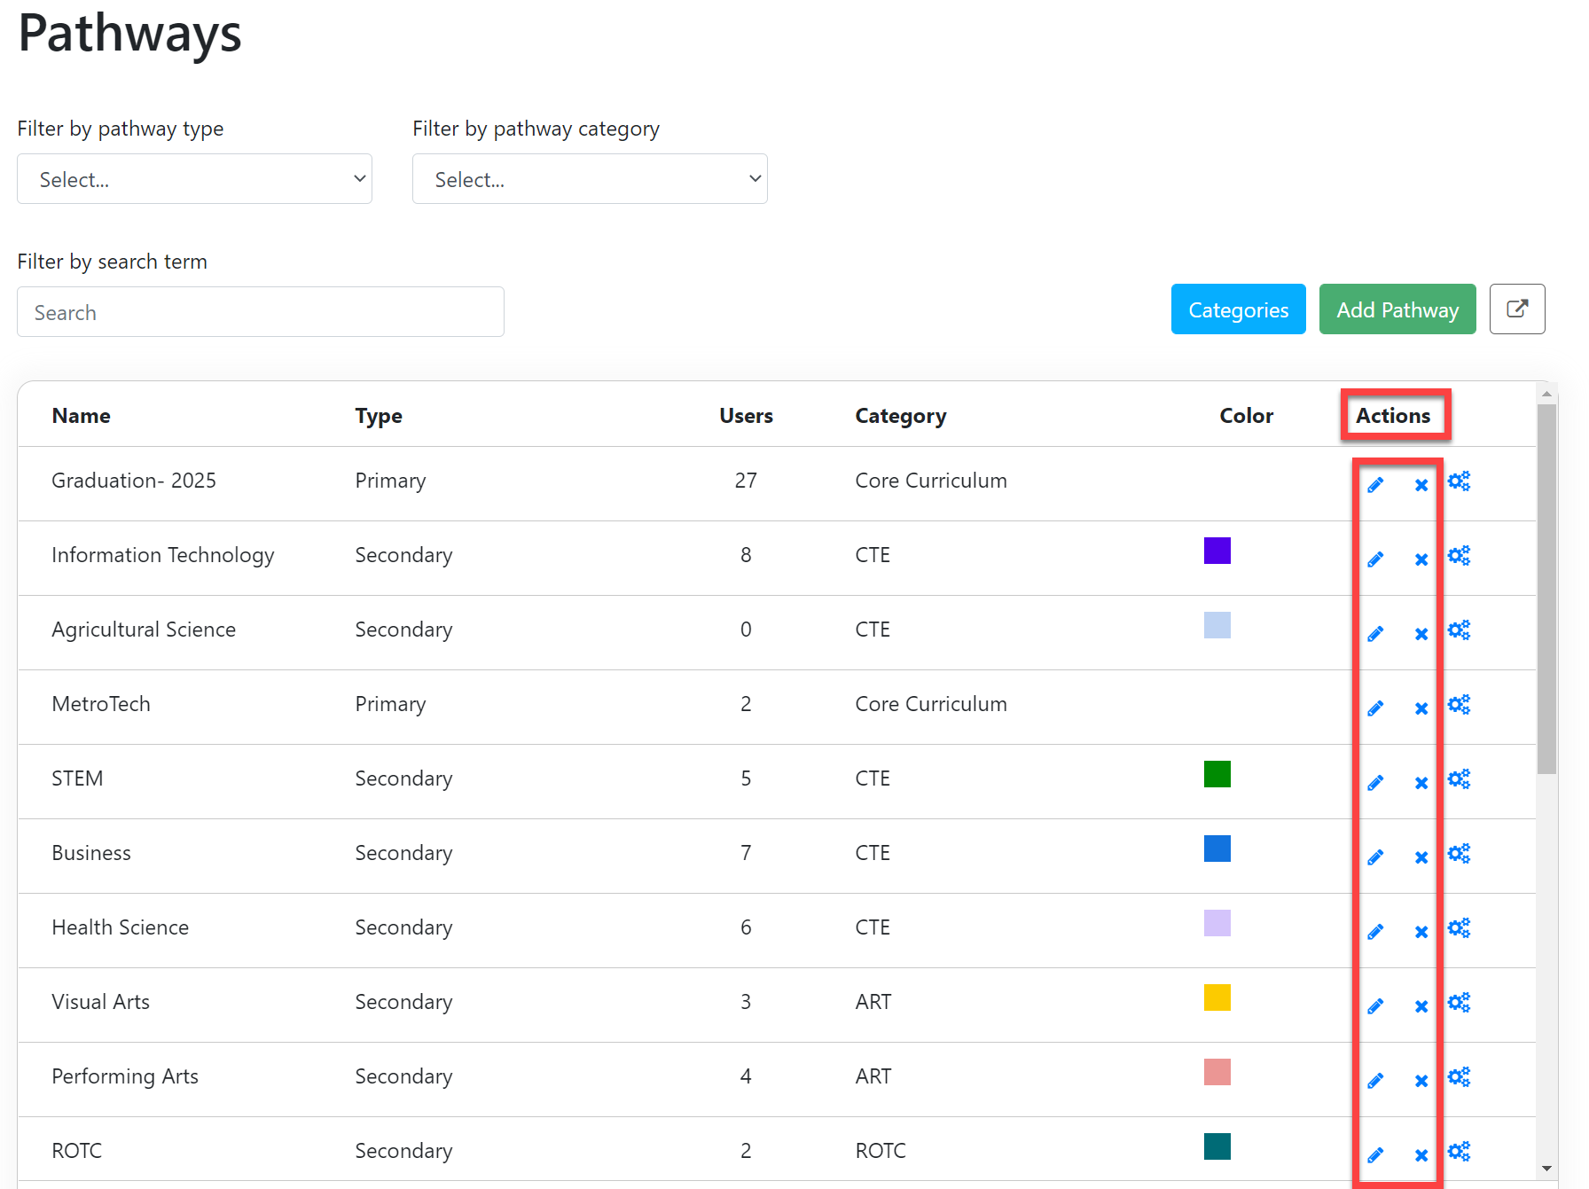Viewport: 1589px width, 1189px height.
Task: Select the 'Information Technology' name cell
Action: pos(163,555)
